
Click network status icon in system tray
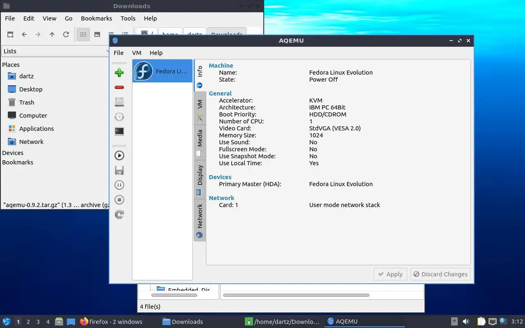[493, 321]
